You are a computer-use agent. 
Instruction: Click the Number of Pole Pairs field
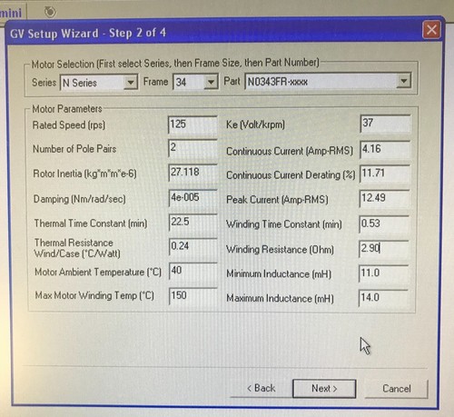pos(192,148)
